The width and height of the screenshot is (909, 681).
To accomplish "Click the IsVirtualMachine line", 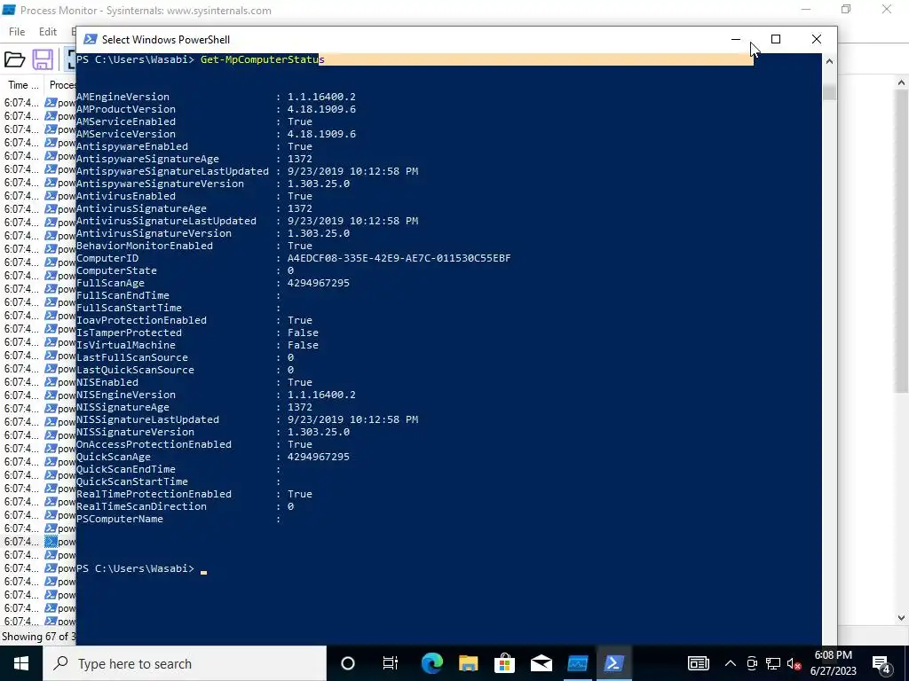I will pyautogui.click(x=197, y=345).
